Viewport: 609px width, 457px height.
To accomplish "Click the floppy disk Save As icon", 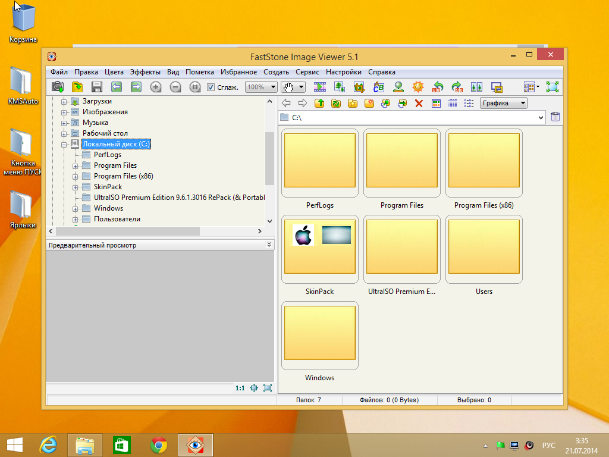I will (97, 87).
